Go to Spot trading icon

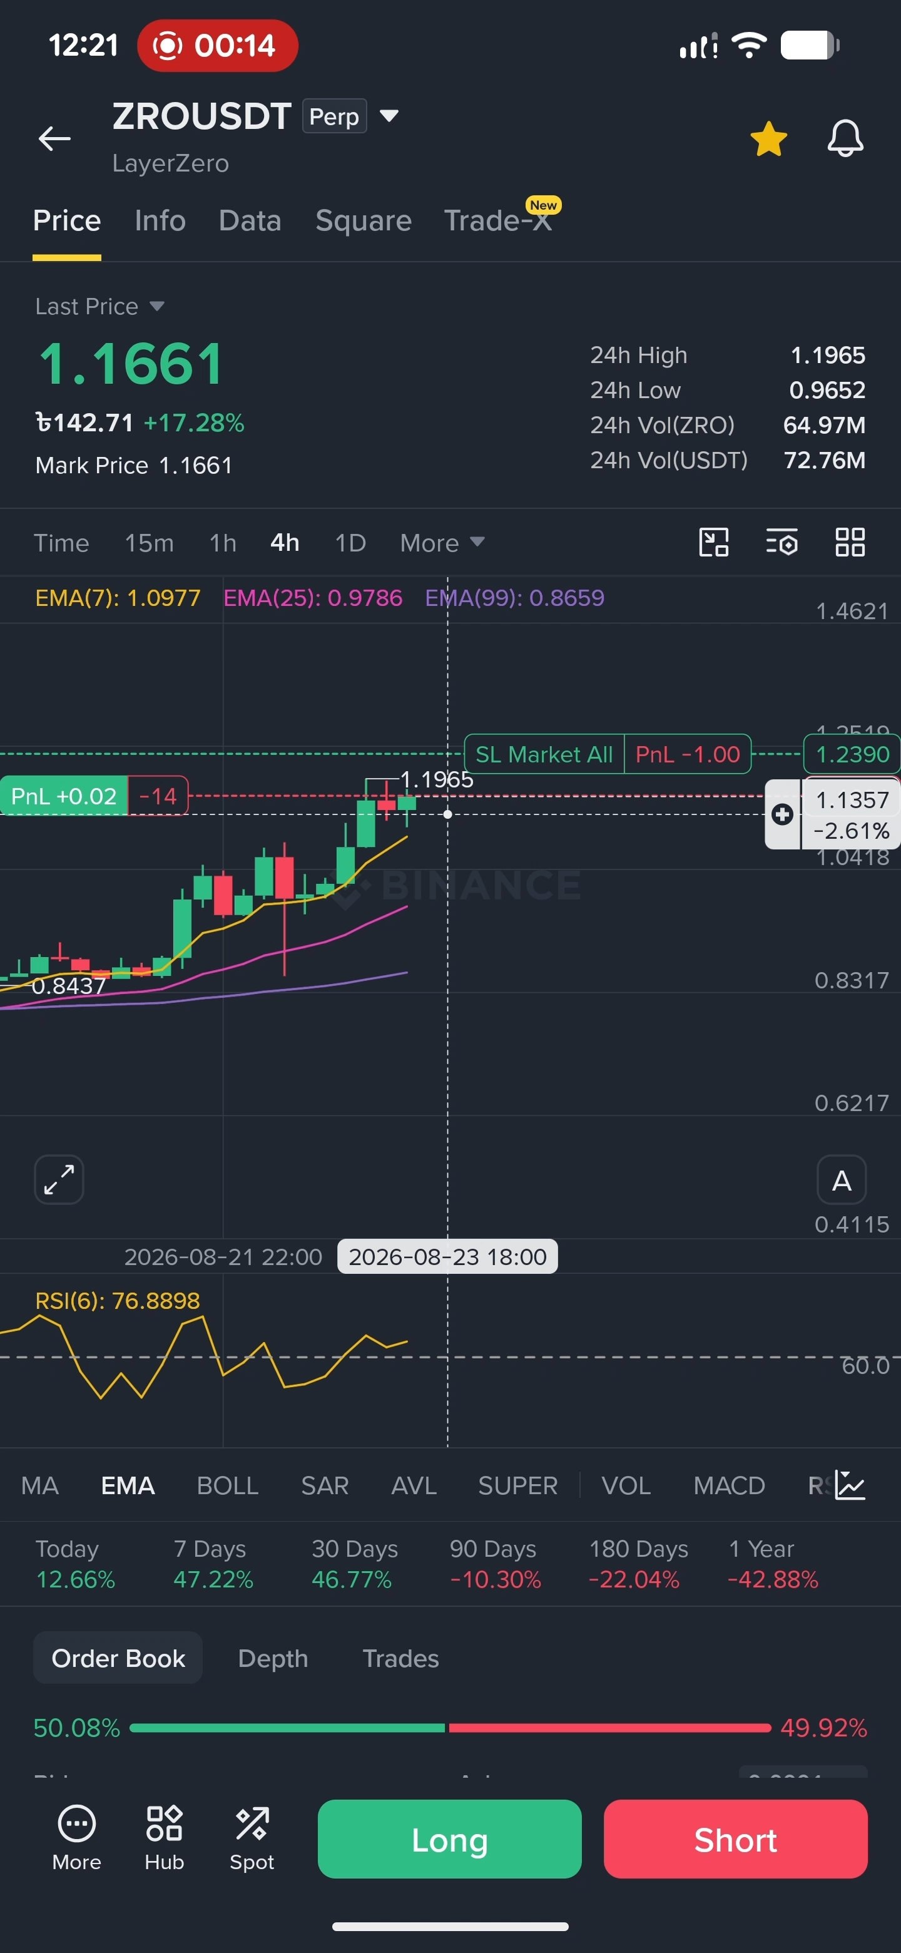pos(252,1838)
